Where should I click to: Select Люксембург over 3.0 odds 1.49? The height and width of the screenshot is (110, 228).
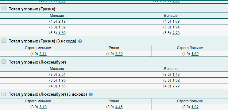(x=176, y=75)
